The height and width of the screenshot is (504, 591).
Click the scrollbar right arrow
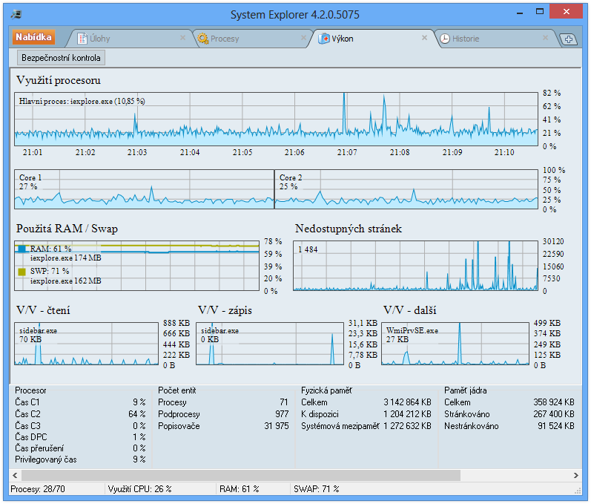click(x=576, y=475)
